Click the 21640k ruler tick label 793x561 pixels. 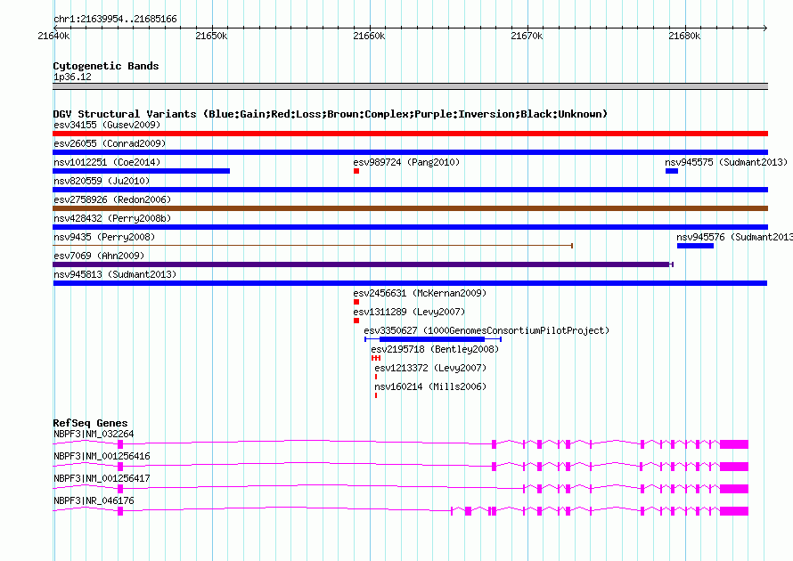[53, 36]
